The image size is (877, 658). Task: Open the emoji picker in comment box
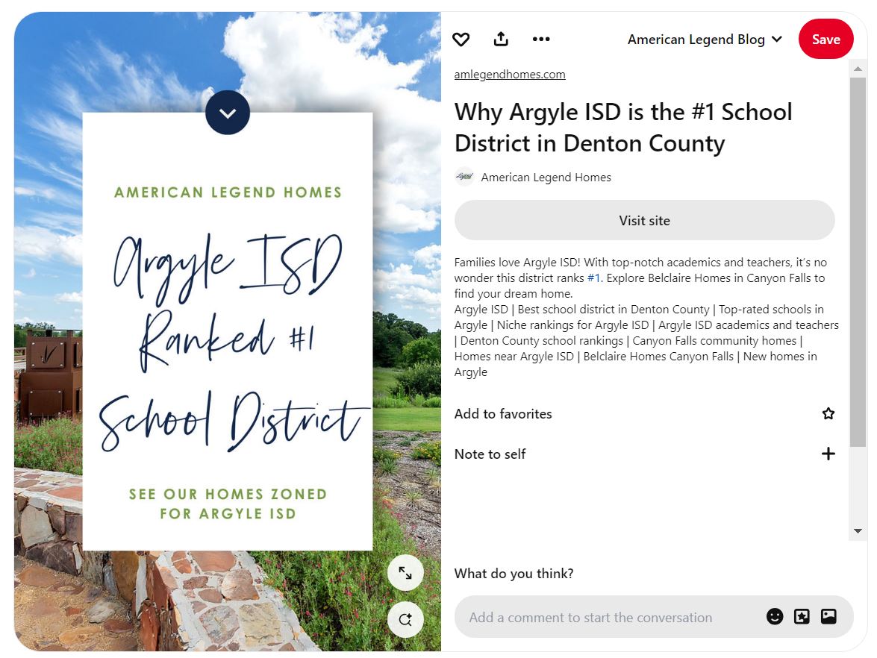point(775,617)
